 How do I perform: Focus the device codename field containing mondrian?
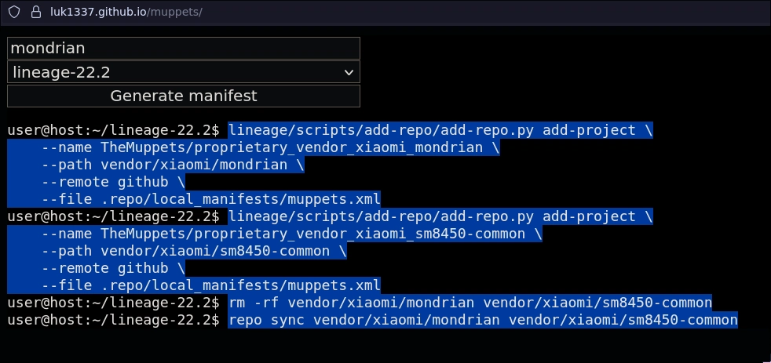point(183,49)
